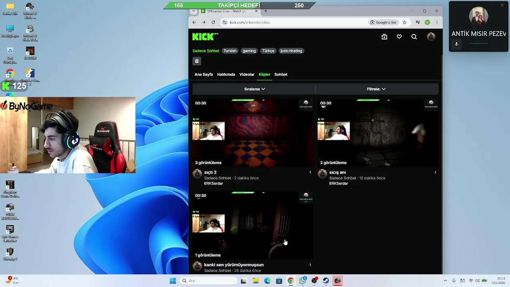This screenshot has width=510, height=287.
Task: Play the sıcış anı clip thumbnail
Action: tap(378, 133)
